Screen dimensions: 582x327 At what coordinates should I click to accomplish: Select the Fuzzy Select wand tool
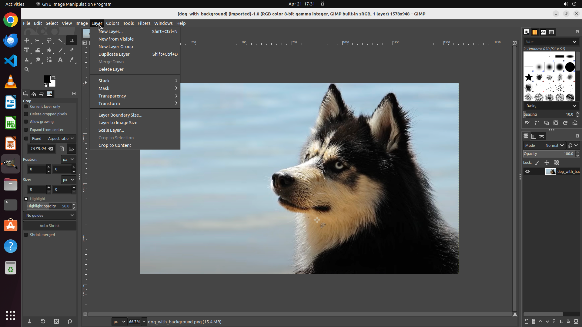click(60, 40)
